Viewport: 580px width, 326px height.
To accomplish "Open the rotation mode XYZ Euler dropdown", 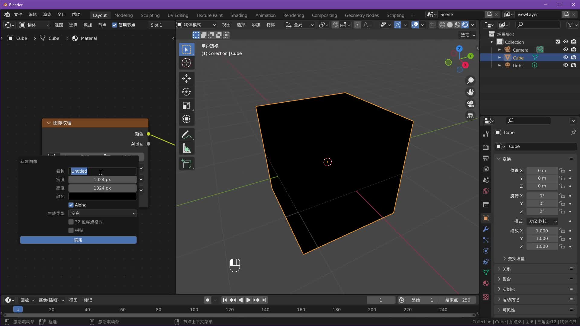I will point(542,221).
